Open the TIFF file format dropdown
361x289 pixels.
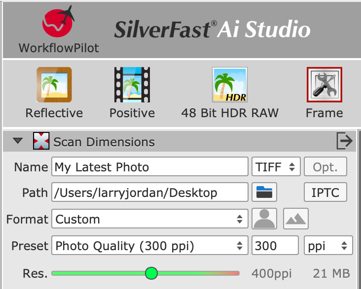276,167
